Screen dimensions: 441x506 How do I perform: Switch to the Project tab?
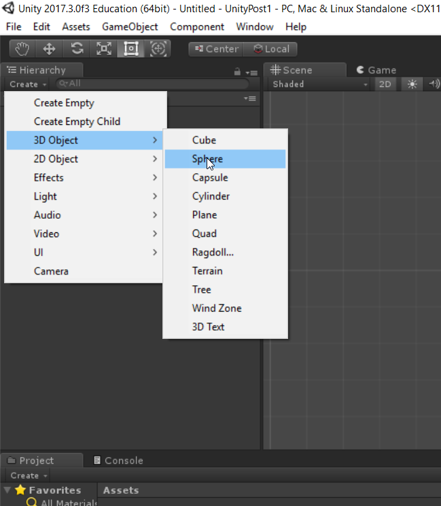click(42, 460)
